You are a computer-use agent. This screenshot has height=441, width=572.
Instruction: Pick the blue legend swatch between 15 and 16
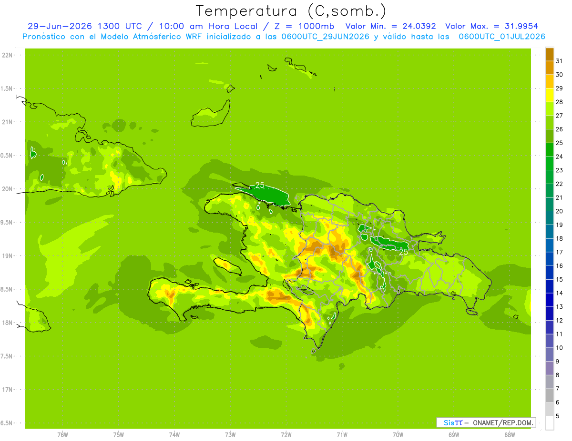(550, 273)
